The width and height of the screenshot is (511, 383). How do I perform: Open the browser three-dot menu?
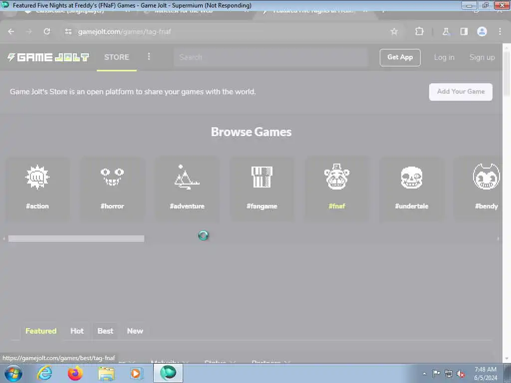click(x=500, y=31)
